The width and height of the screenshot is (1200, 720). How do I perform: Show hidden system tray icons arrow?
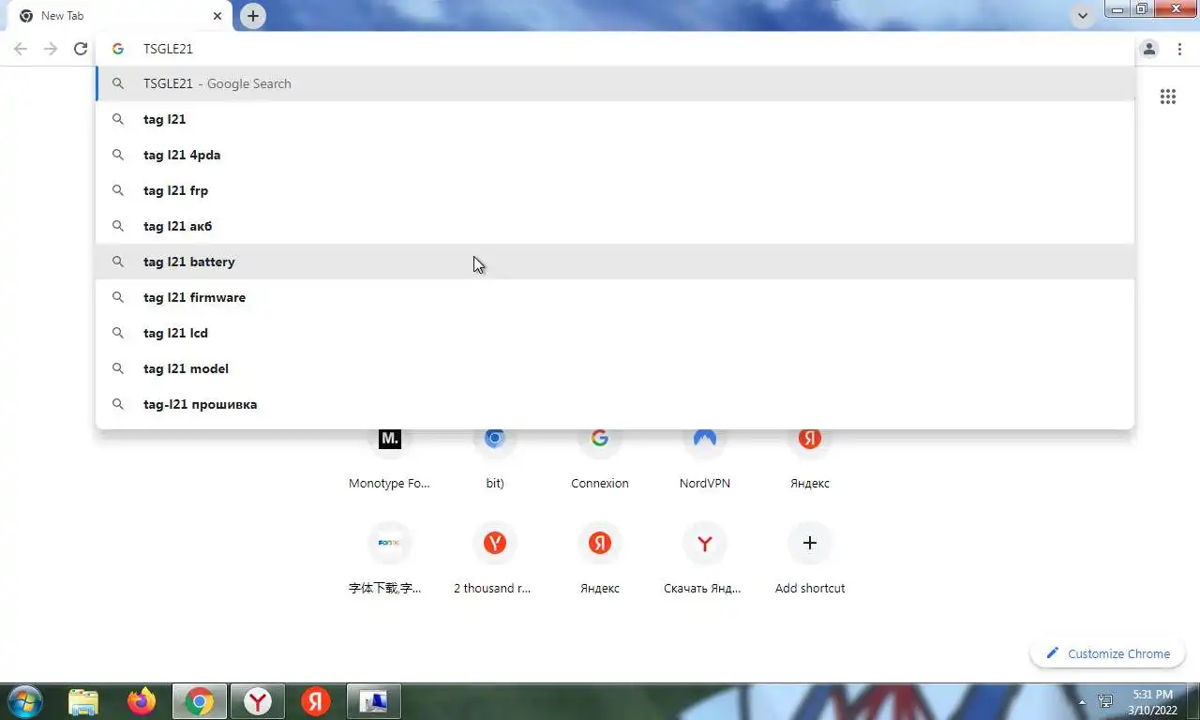pyautogui.click(x=1083, y=701)
